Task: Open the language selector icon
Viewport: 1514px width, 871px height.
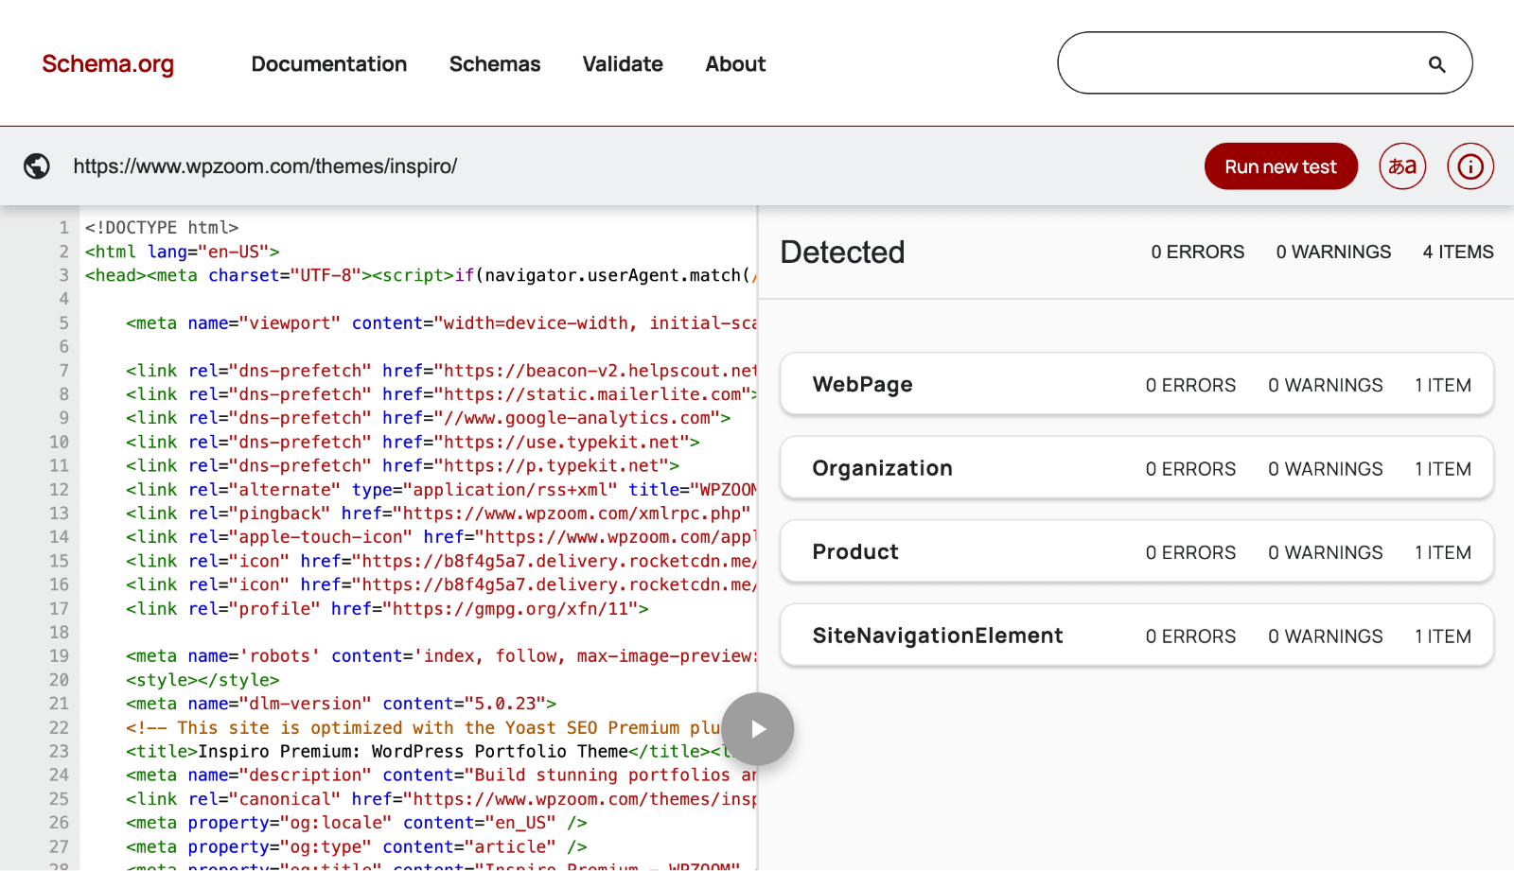Action: coord(1402,165)
